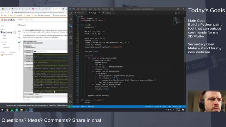Click the Chrome address bar
The height and width of the screenshot is (127, 226).
point(39,12)
